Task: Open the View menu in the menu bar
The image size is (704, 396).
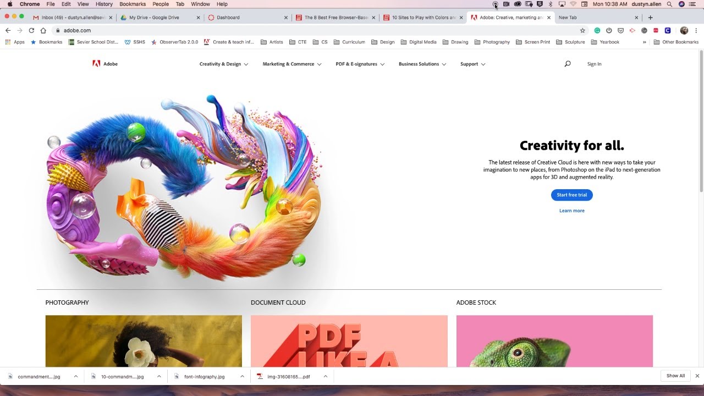Action: click(83, 4)
